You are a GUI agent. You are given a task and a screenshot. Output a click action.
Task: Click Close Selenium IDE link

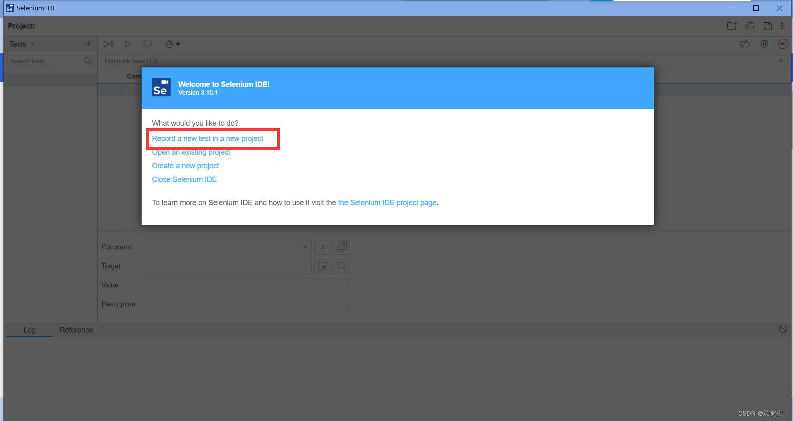point(184,179)
